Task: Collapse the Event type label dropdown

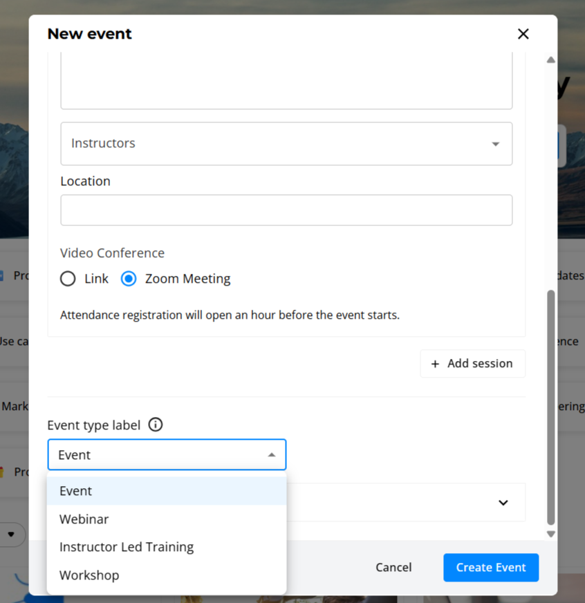Action: [271, 455]
